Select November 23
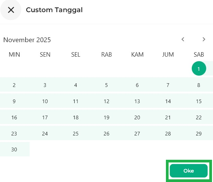The height and width of the screenshot is (182, 213). point(14,133)
